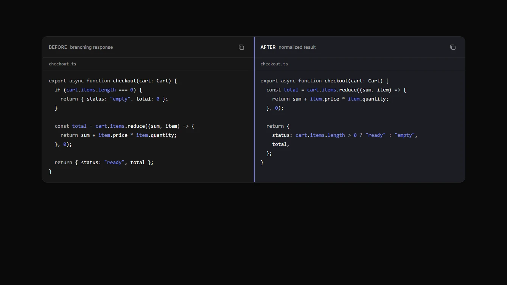
Task: Click the function signature line in BEFORE panel
Action: (x=113, y=81)
